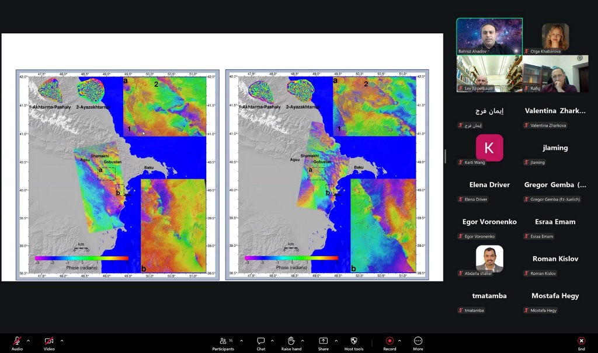
Task: Open the Participants panel icon
Action: pyautogui.click(x=223, y=341)
